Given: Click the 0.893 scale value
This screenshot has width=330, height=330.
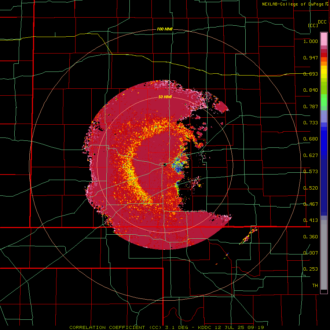Looking at the screenshot, I should pos(311,74).
